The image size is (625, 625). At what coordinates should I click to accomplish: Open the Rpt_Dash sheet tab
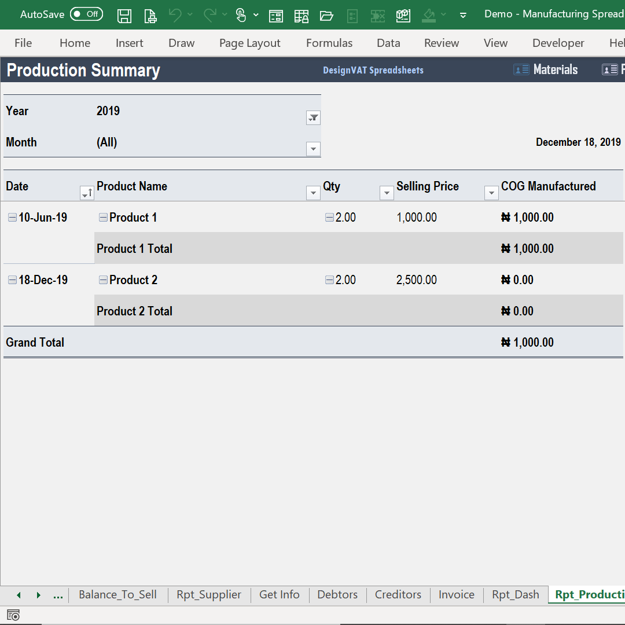click(515, 594)
